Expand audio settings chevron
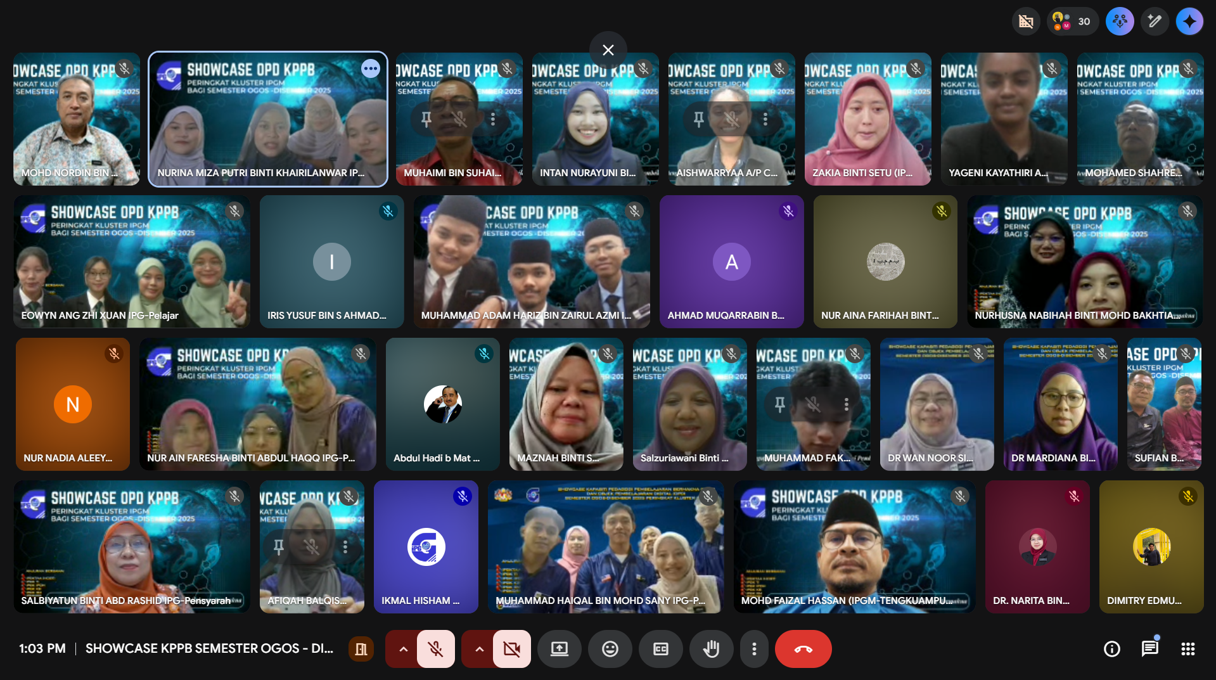The image size is (1216, 680). (403, 648)
